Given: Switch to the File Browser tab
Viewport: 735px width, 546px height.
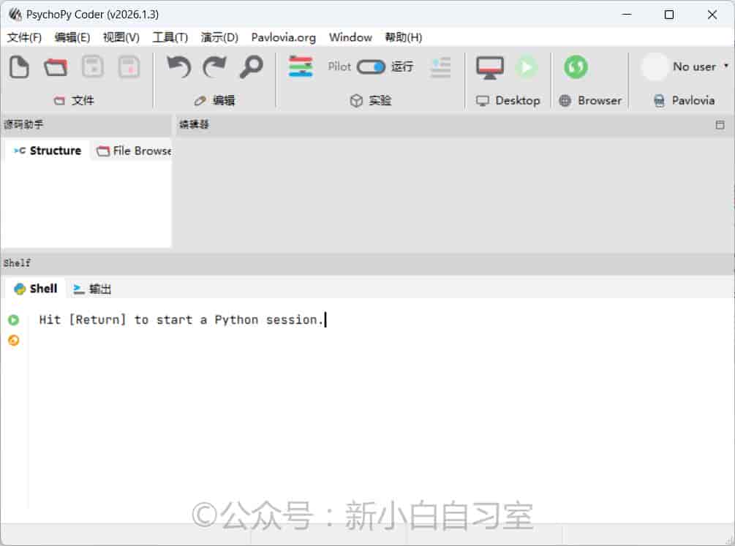Looking at the screenshot, I should coord(134,151).
